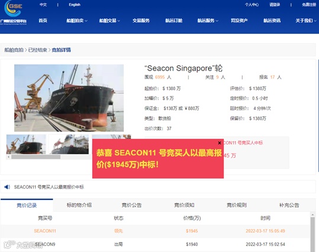Image resolution: width=319 pixels, height=252 pixels.
Task: Click the 船舶竞拍 breadcrumb link
Action: click(14, 50)
